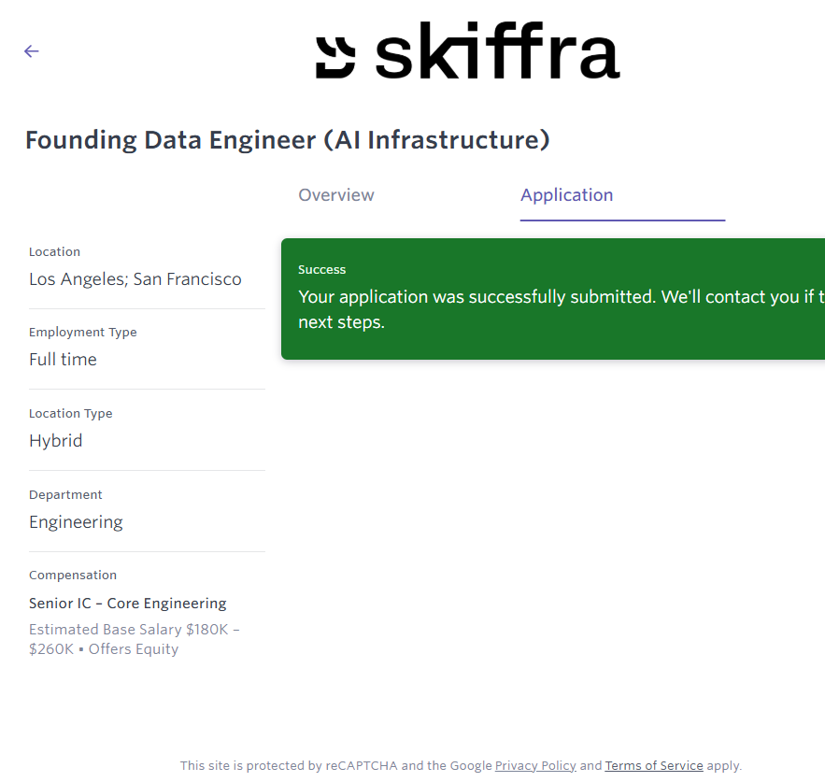The image size is (825, 782).
Task: Click the Location field label
Action: pos(54,251)
